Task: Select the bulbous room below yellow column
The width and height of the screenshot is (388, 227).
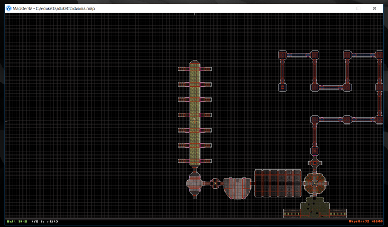Action: click(195, 184)
